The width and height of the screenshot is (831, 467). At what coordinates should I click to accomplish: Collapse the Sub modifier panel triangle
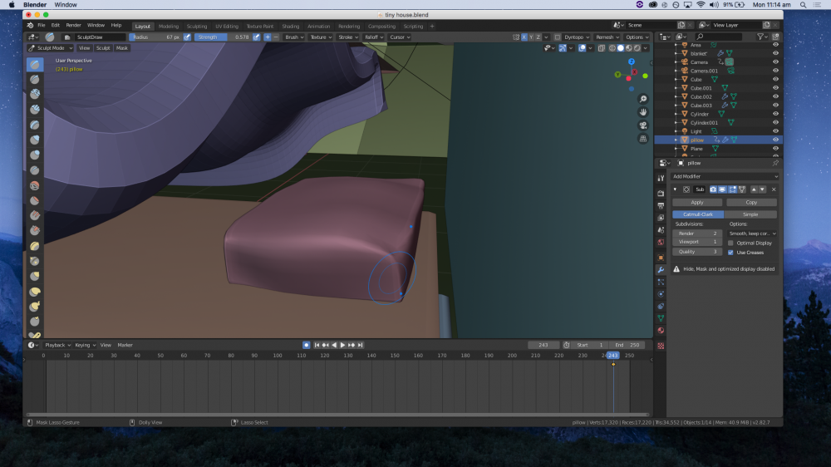[675, 189]
